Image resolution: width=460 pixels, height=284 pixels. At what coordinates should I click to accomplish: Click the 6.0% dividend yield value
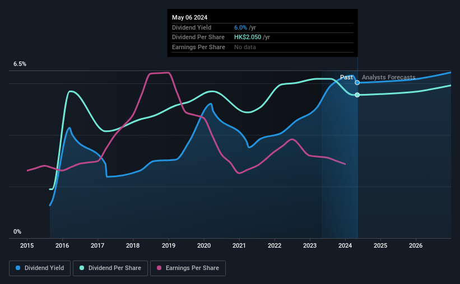pos(240,27)
